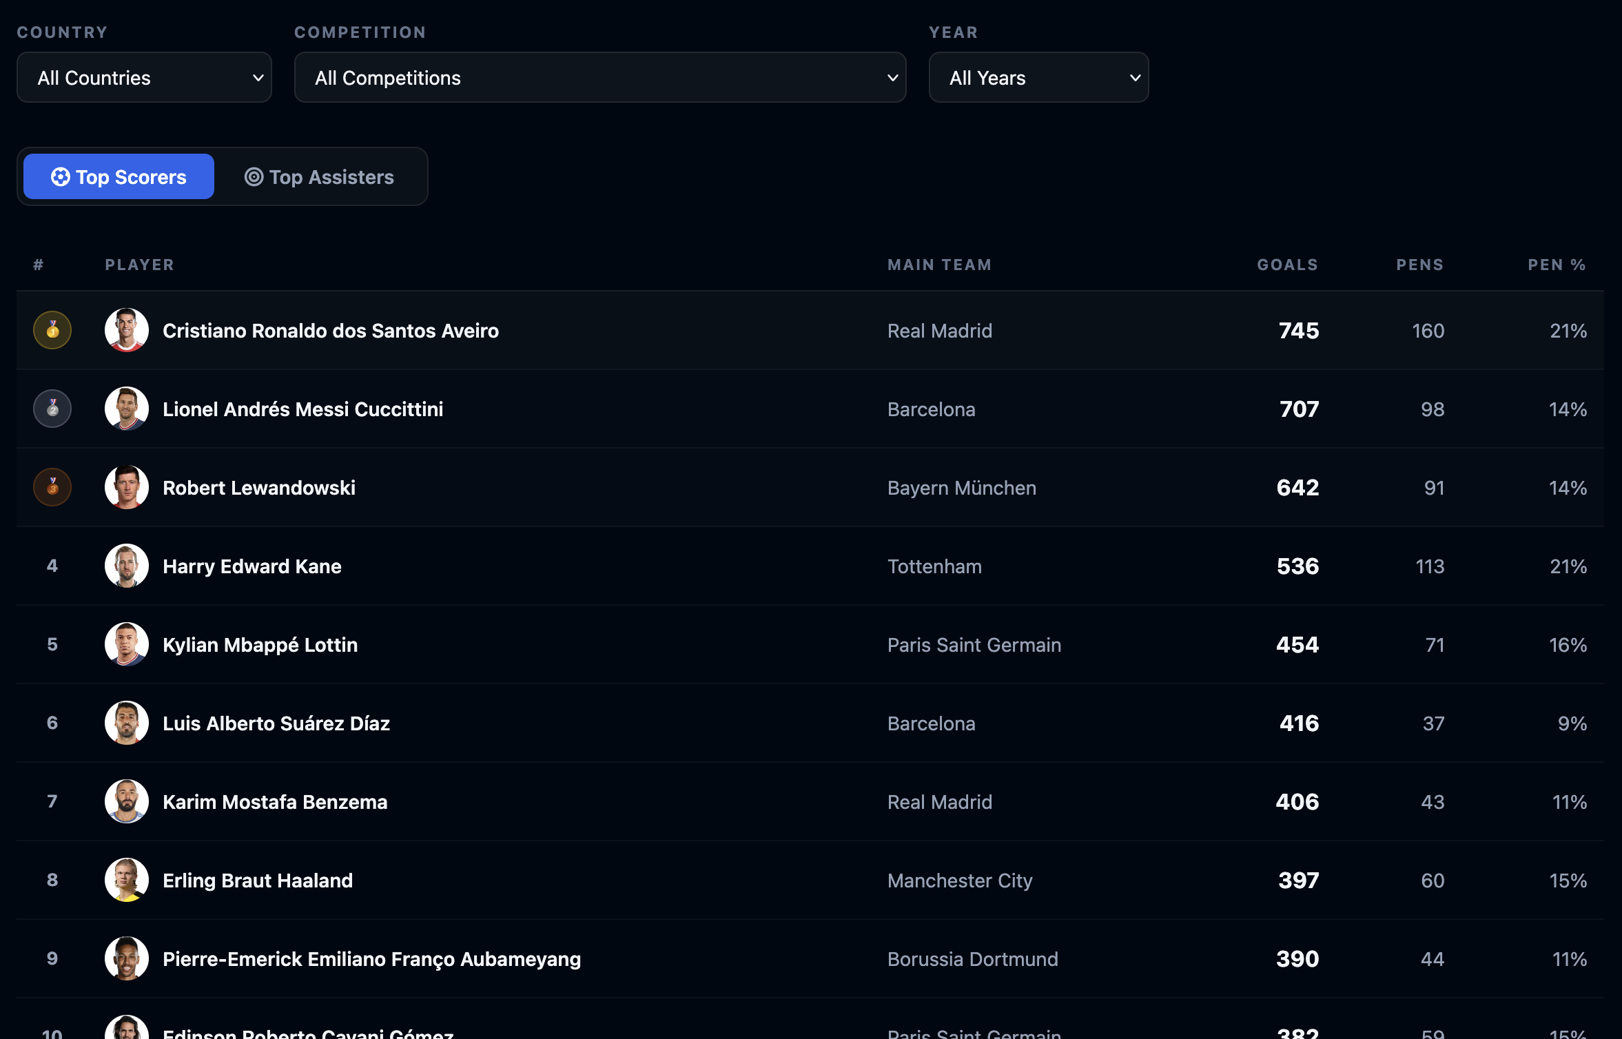Click the 160 penalties value
Image resolution: width=1622 pixels, height=1039 pixels.
coord(1428,331)
